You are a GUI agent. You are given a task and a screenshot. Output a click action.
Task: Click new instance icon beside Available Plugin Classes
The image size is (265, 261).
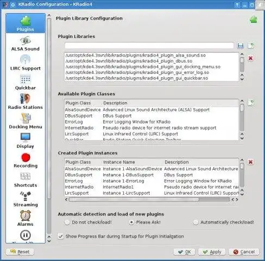(x=251, y=103)
